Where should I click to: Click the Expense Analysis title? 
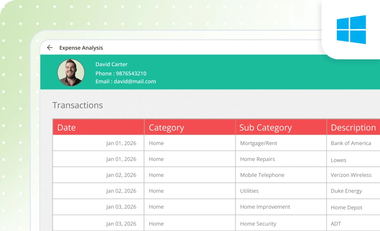tap(81, 48)
